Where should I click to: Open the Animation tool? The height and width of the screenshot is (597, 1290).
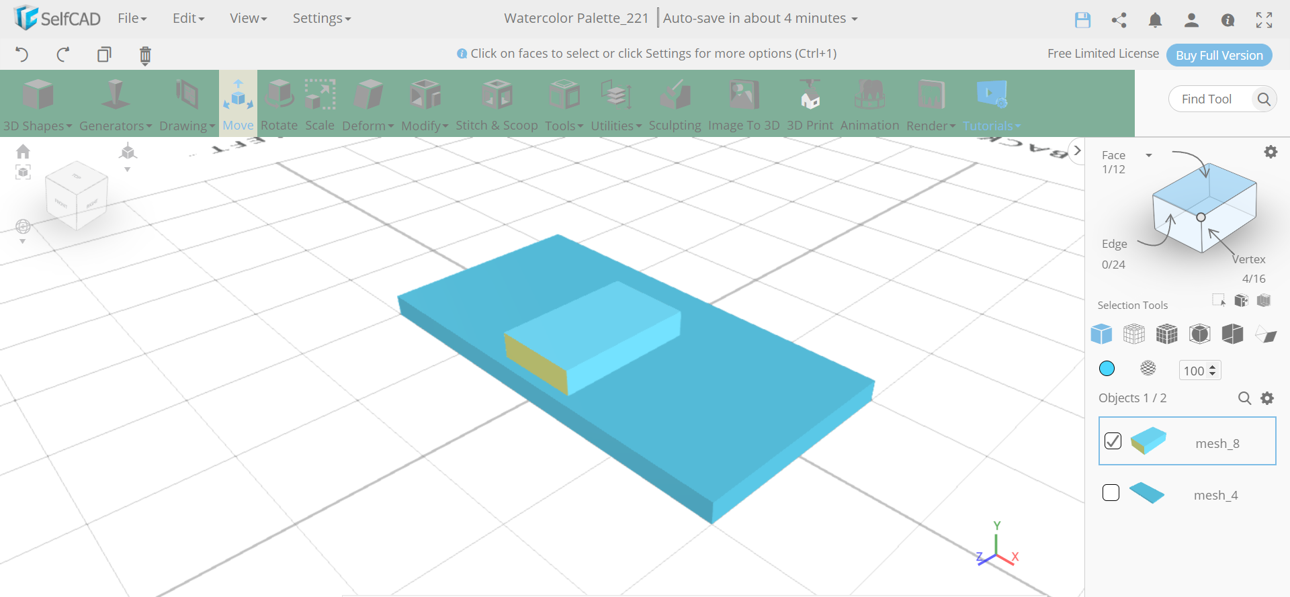pyautogui.click(x=869, y=104)
